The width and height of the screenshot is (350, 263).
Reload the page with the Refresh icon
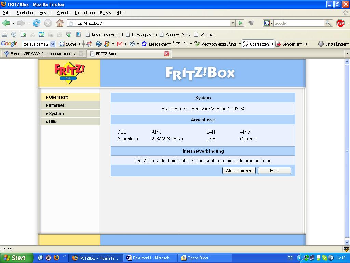(x=36, y=23)
